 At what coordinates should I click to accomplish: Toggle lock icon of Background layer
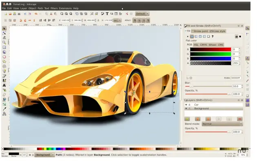189,108
